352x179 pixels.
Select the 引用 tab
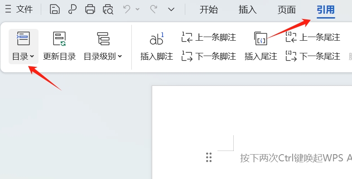tap(326, 9)
